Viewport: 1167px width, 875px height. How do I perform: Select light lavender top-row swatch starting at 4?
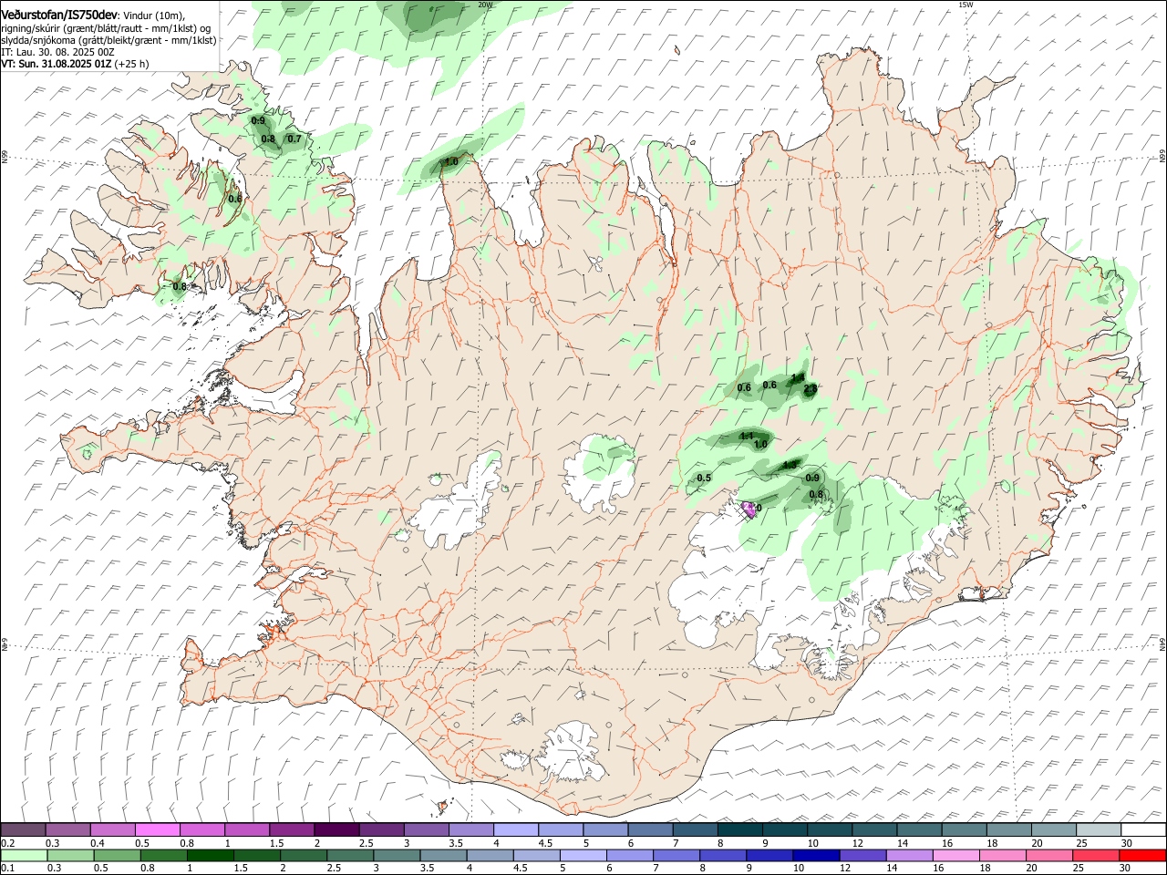point(516,830)
